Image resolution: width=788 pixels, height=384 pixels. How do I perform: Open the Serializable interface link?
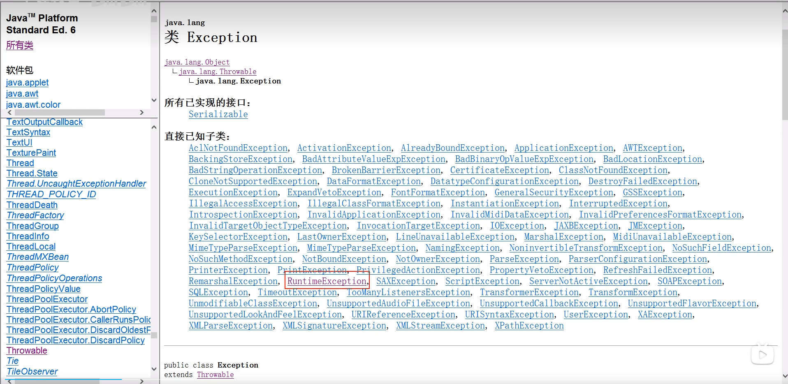[x=218, y=114]
